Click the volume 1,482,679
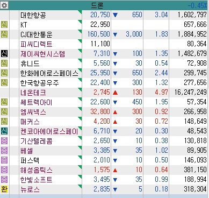This screenshot has width=209, height=198. [192, 53]
